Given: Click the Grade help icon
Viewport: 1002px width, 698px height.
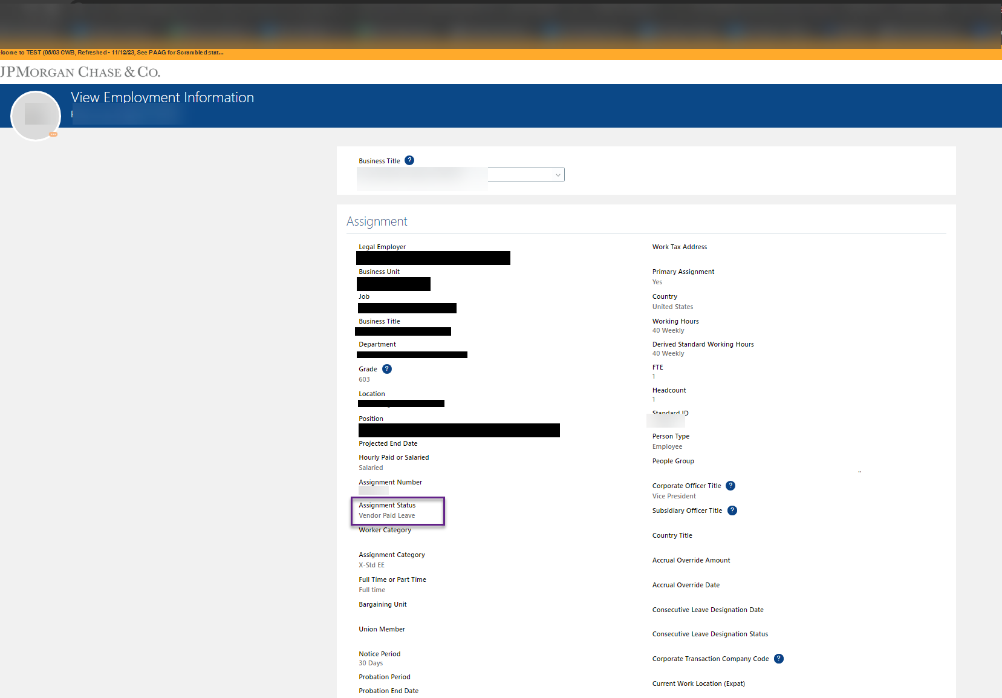Looking at the screenshot, I should click(x=387, y=369).
